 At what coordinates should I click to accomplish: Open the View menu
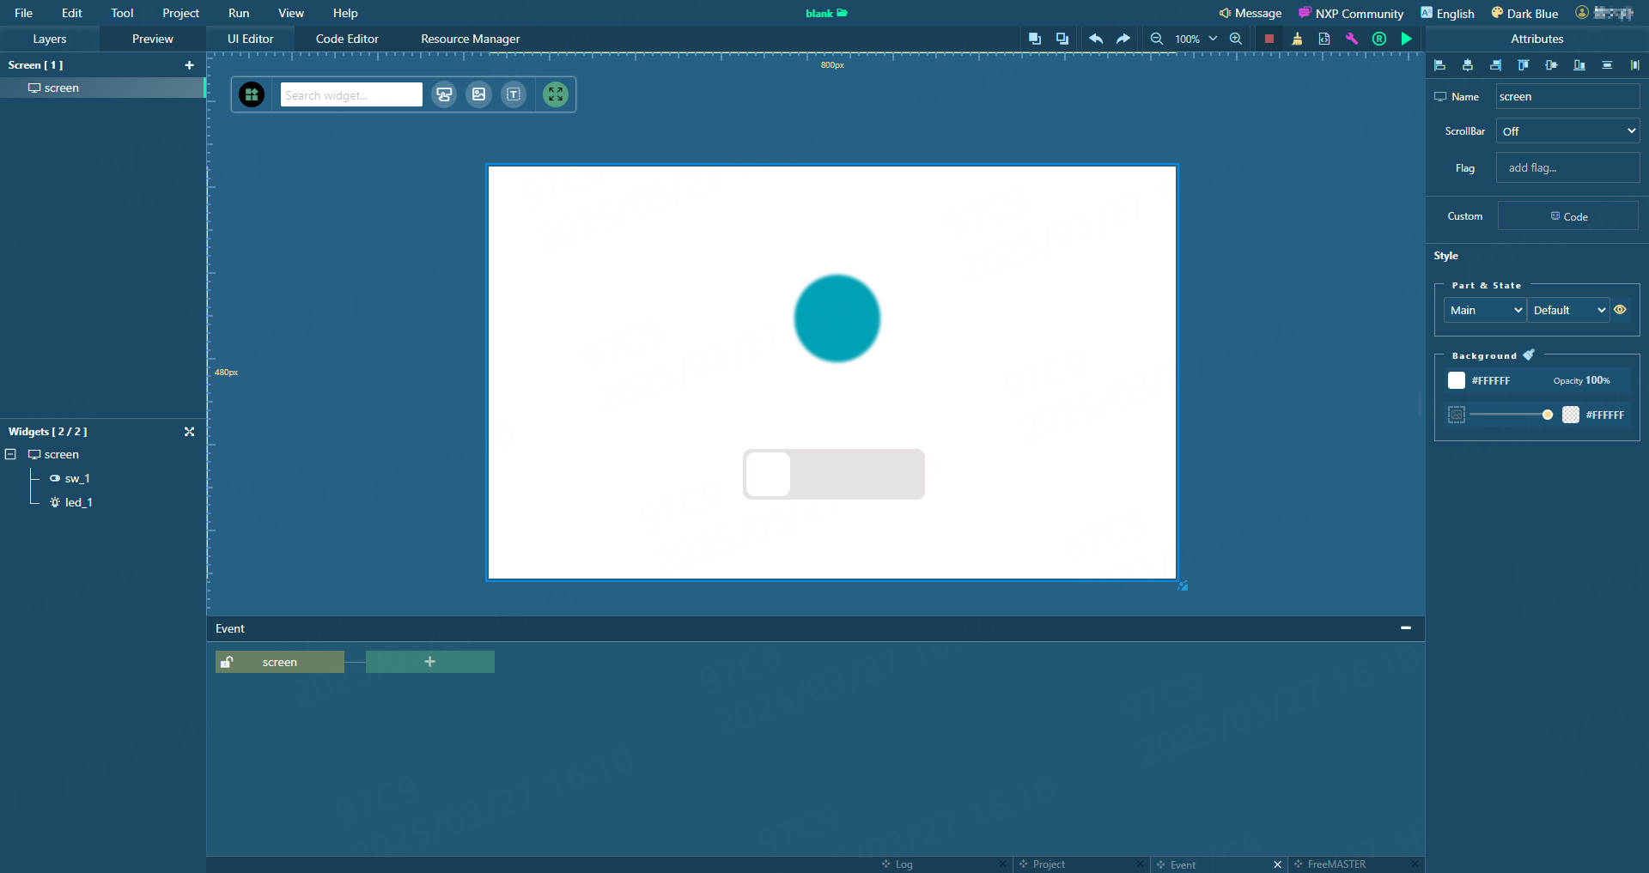291,13
